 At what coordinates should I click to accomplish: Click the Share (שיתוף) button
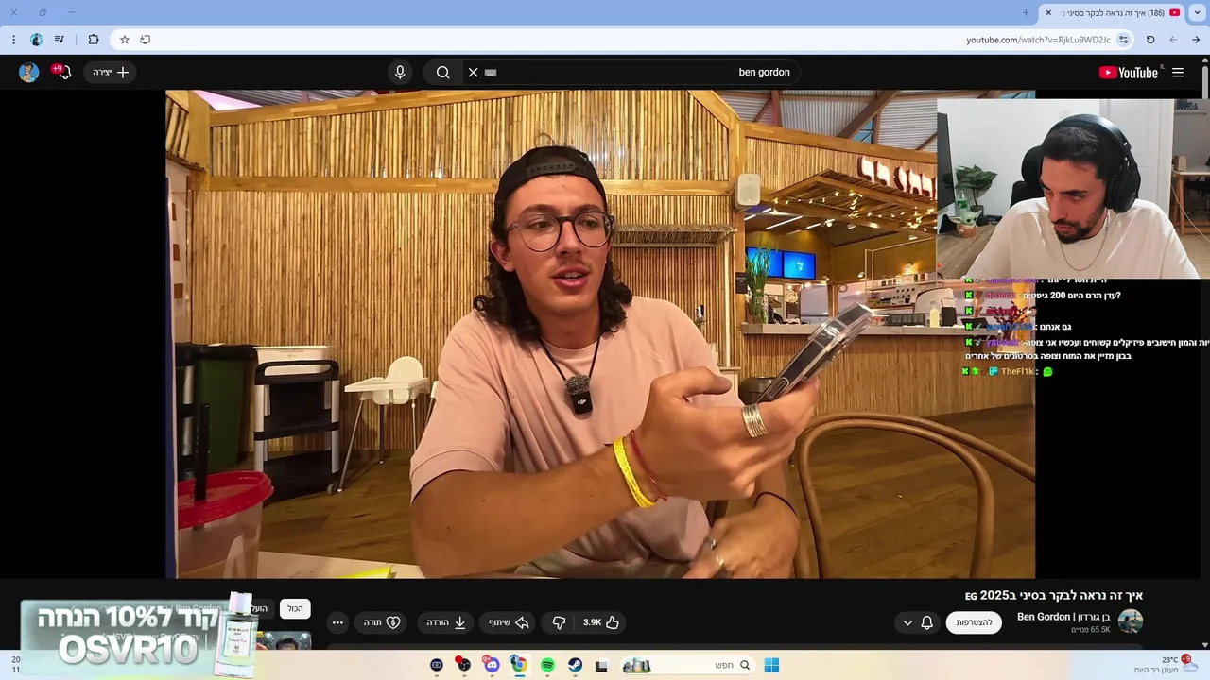tap(509, 622)
